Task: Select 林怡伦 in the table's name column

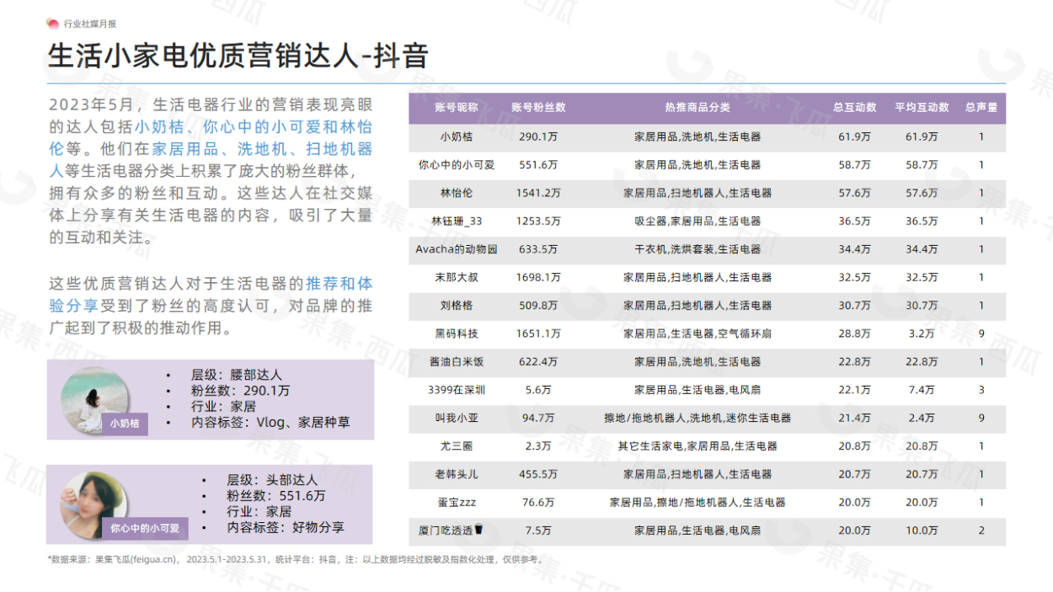Action: click(456, 193)
